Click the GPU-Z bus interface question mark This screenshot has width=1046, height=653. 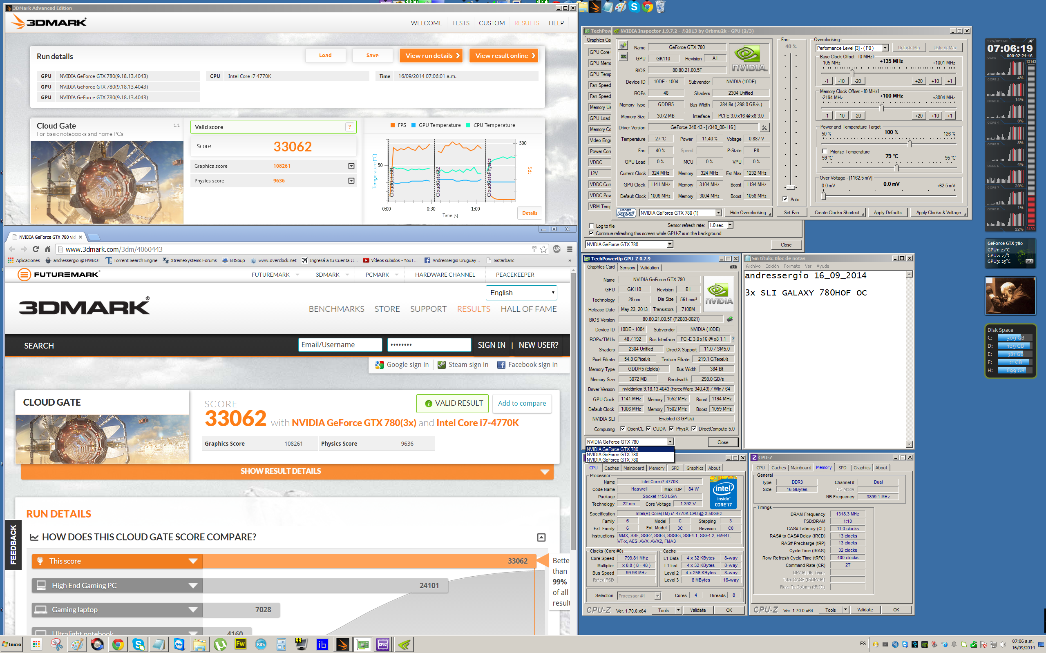point(733,339)
